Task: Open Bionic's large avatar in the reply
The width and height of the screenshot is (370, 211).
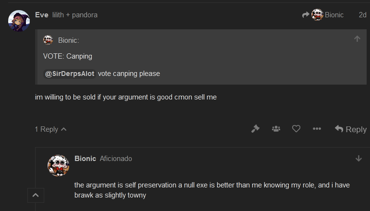Action: point(58,165)
